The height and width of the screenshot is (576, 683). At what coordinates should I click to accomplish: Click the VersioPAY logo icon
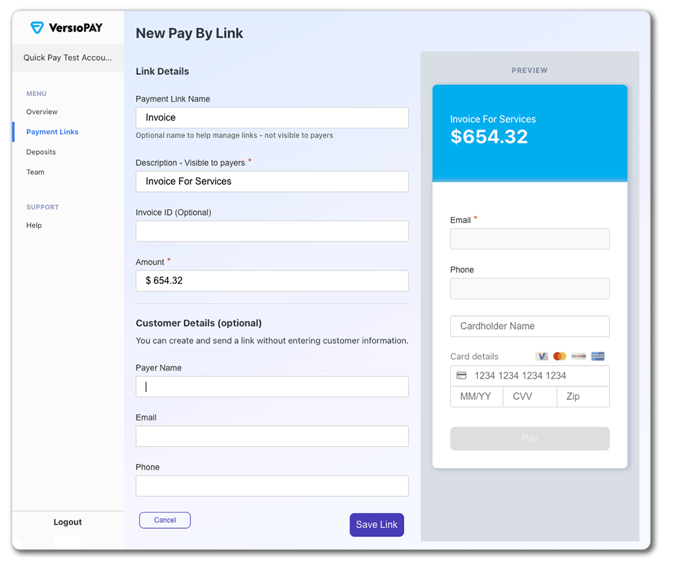(38, 27)
